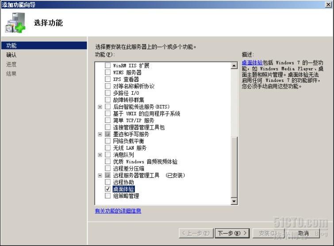This screenshot has height=246, width=334.
Task: Click the feature list scroll up arrow
Action: click(x=234, y=65)
